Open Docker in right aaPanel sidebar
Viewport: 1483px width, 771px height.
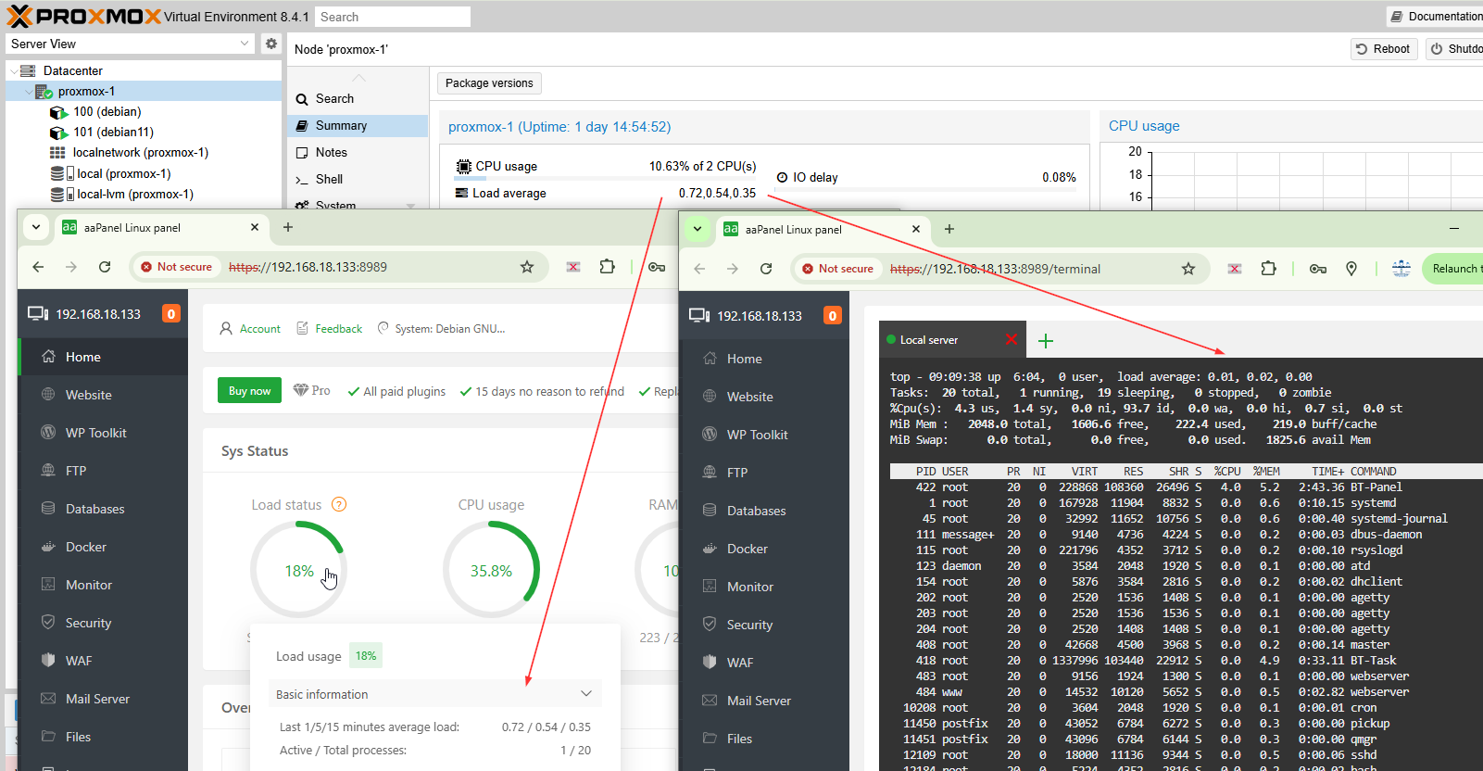pos(764,549)
